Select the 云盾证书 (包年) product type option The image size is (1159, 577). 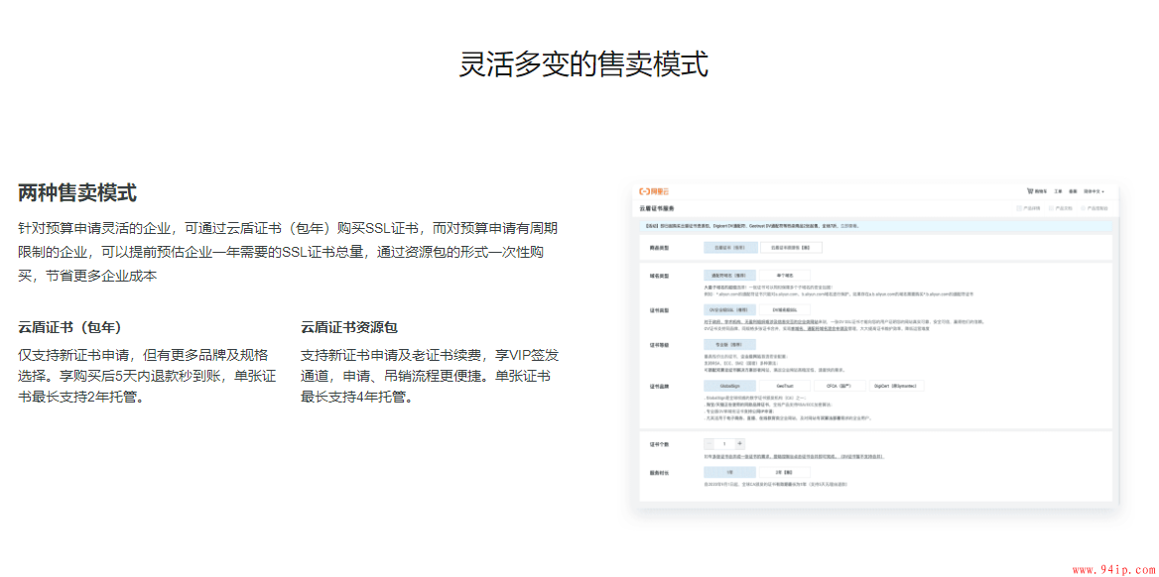click(x=729, y=246)
